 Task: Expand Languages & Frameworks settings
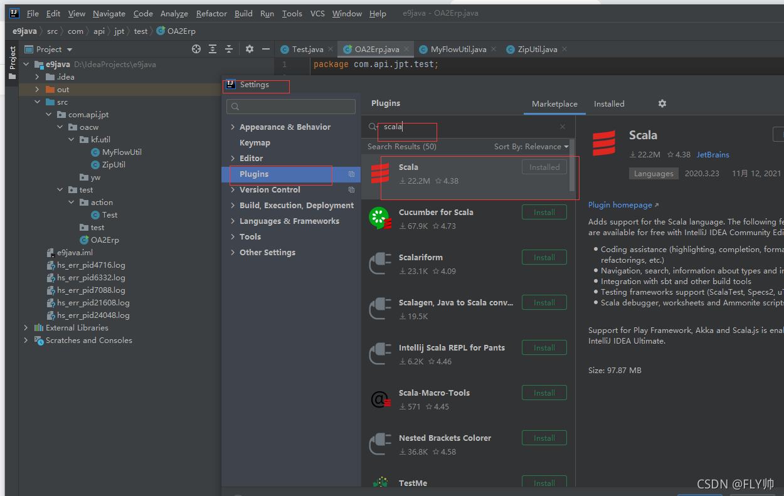click(233, 221)
